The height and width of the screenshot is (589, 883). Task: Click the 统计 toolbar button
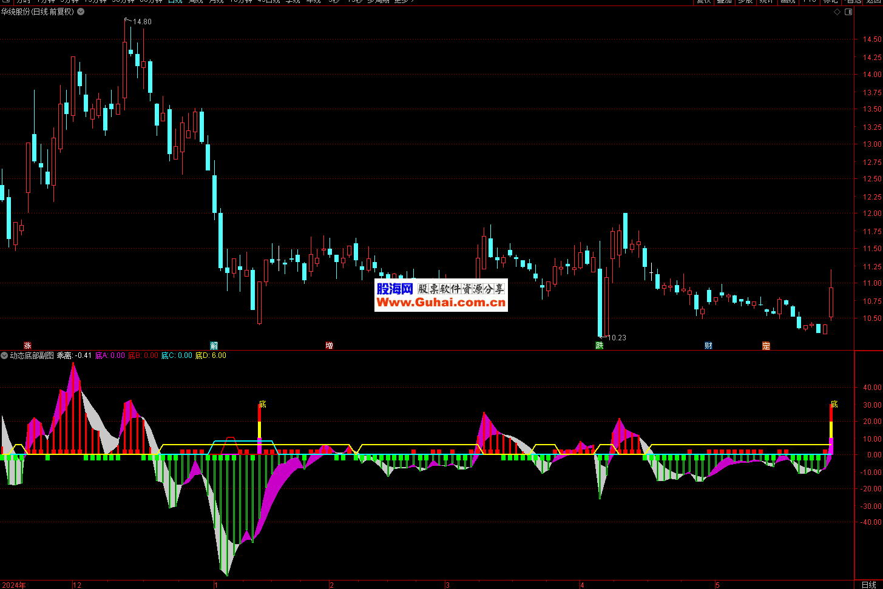766,2
